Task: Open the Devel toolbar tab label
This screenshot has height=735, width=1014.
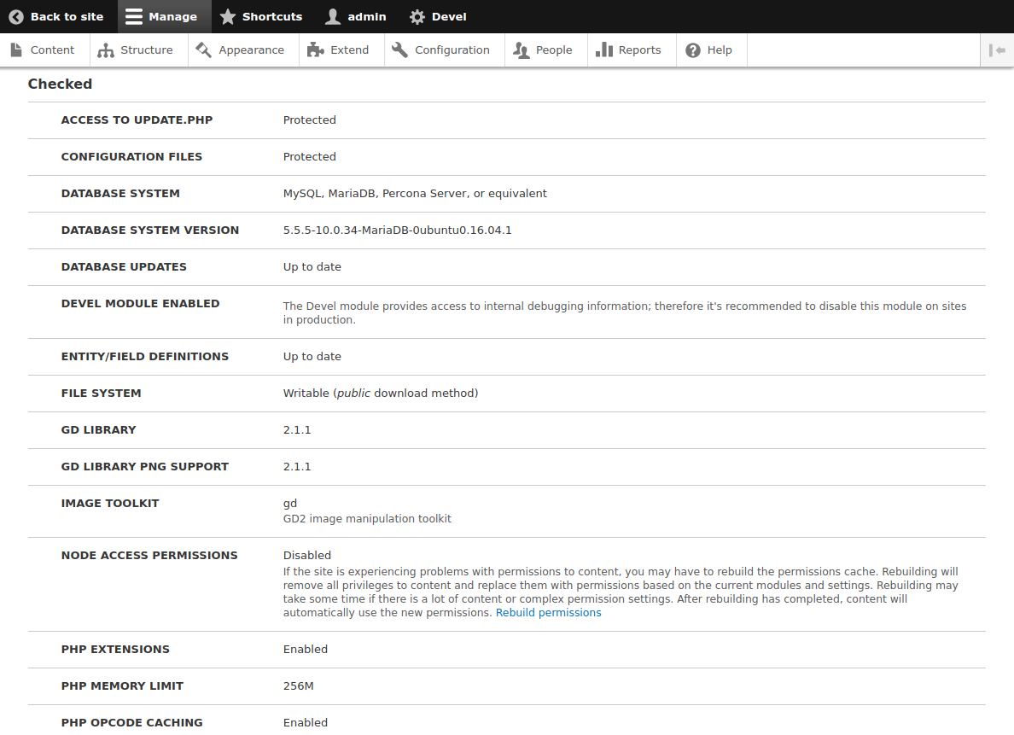Action: [449, 17]
